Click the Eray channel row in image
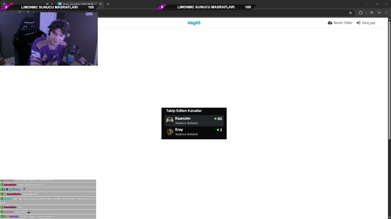This screenshot has width=391, height=219. 194,132
